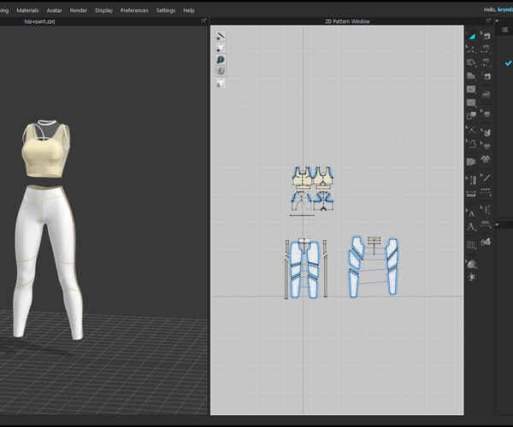Choose the Edit Curve Point tool
Image resolution: width=513 pixels, height=427 pixels.
471,50
